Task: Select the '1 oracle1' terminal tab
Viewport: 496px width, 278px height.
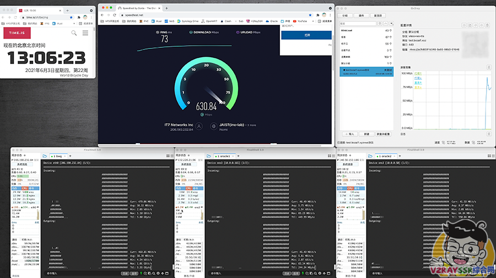Action: [225, 156]
